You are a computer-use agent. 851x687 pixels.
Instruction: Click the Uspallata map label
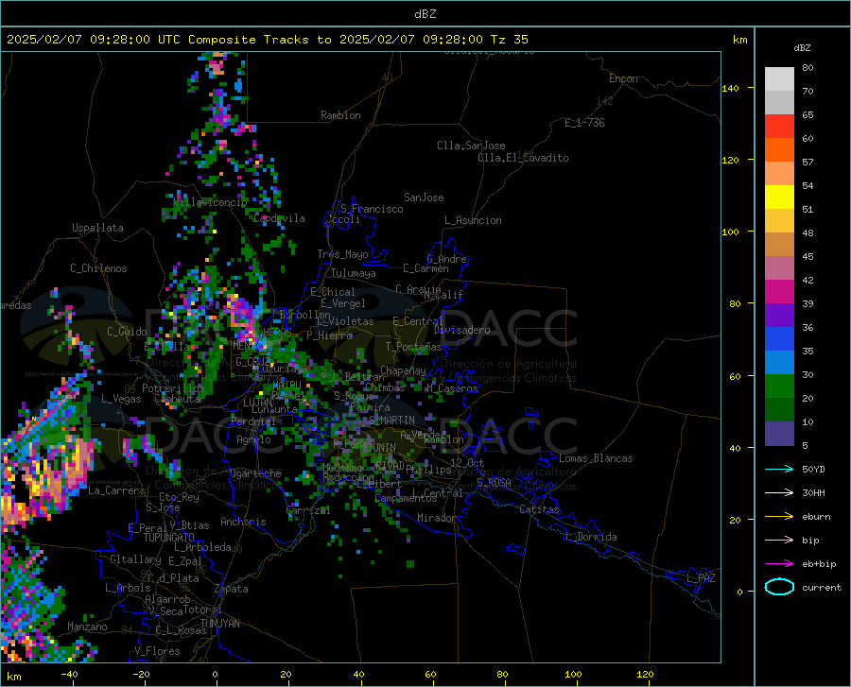tap(97, 228)
